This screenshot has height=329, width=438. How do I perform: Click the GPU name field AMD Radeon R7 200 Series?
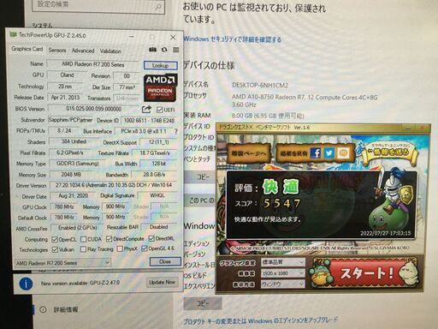tap(93, 64)
